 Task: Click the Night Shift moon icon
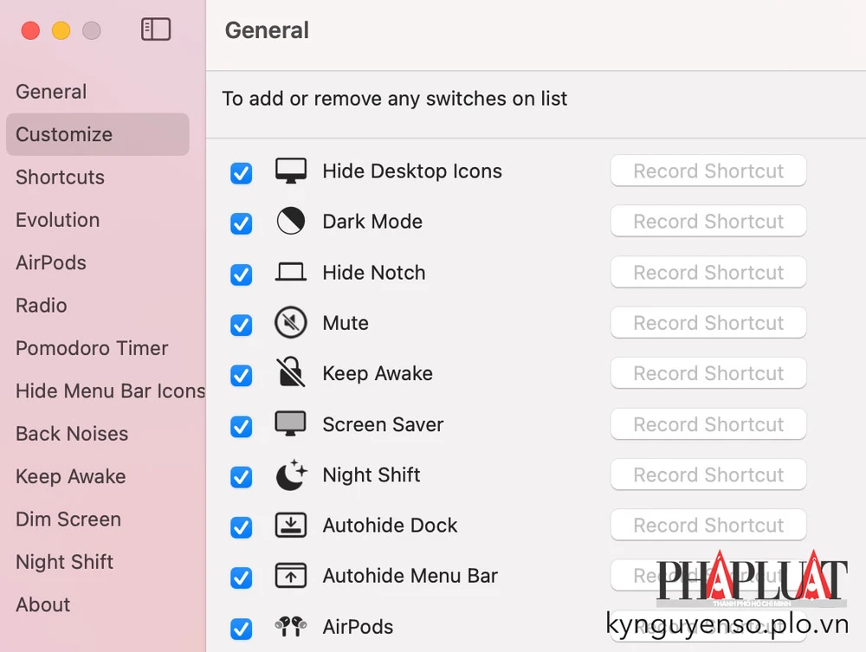291,474
